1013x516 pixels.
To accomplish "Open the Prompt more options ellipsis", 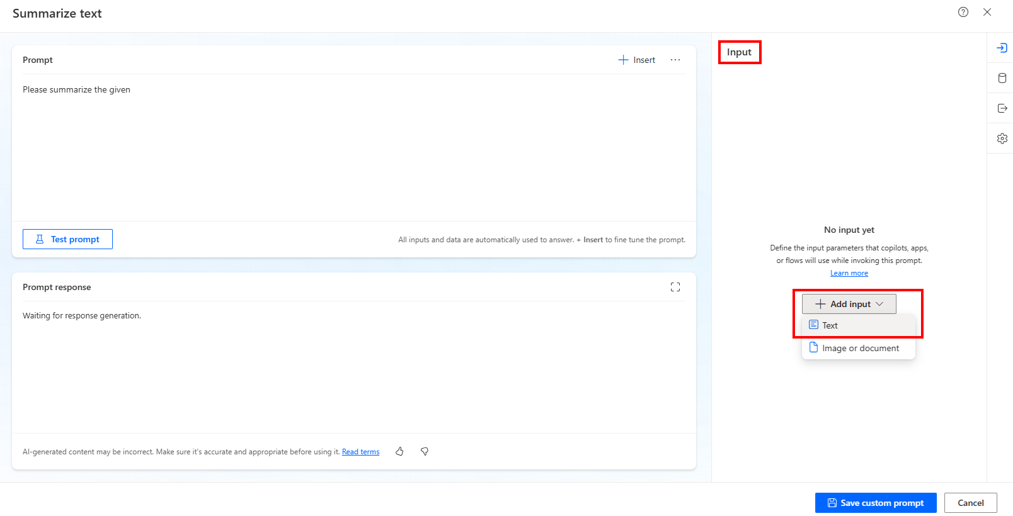I will point(675,60).
